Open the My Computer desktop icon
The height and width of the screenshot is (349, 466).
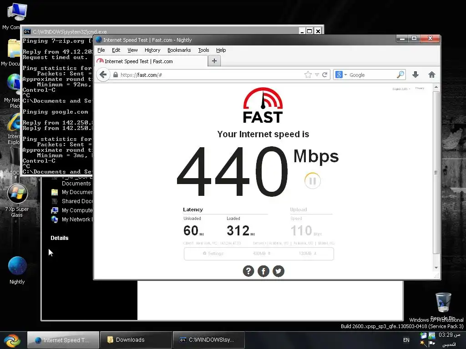(x=16, y=15)
